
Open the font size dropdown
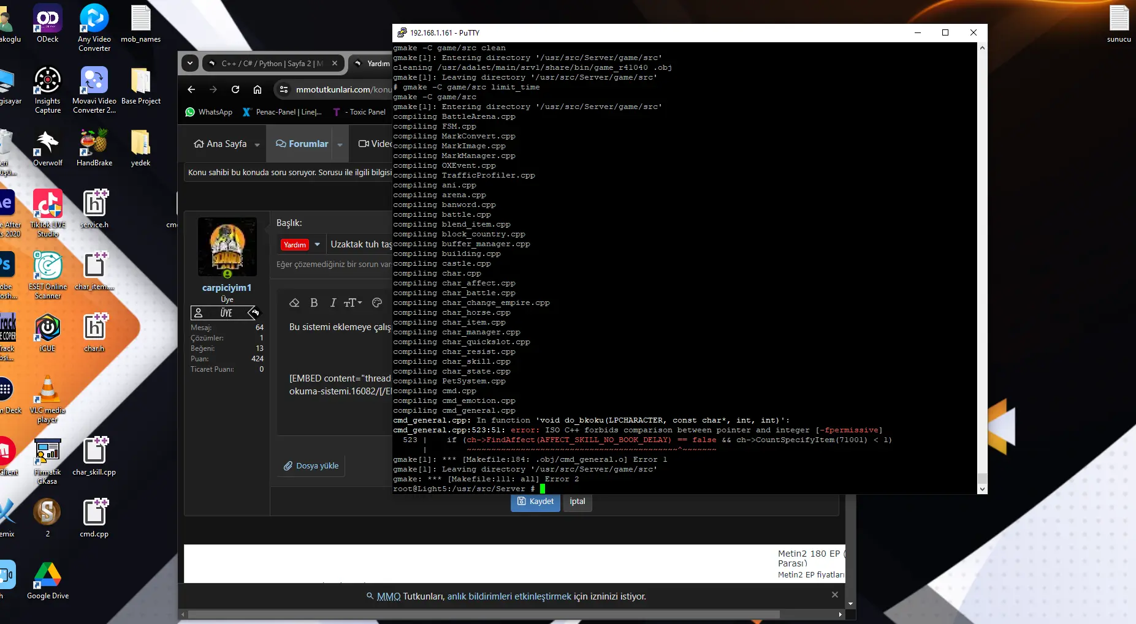click(x=353, y=303)
